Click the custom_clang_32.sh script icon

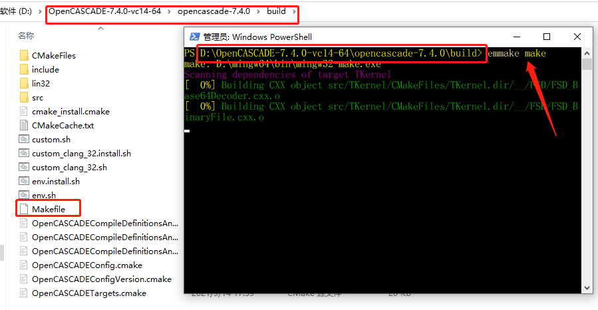coord(24,168)
